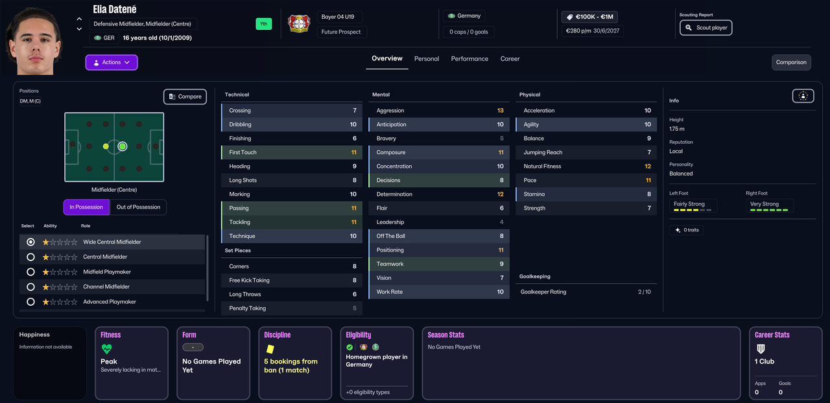Image resolution: width=830 pixels, height=403 pixels.
Task: Open the Discipline card with 5 bookings
Action: click(295, 363)
